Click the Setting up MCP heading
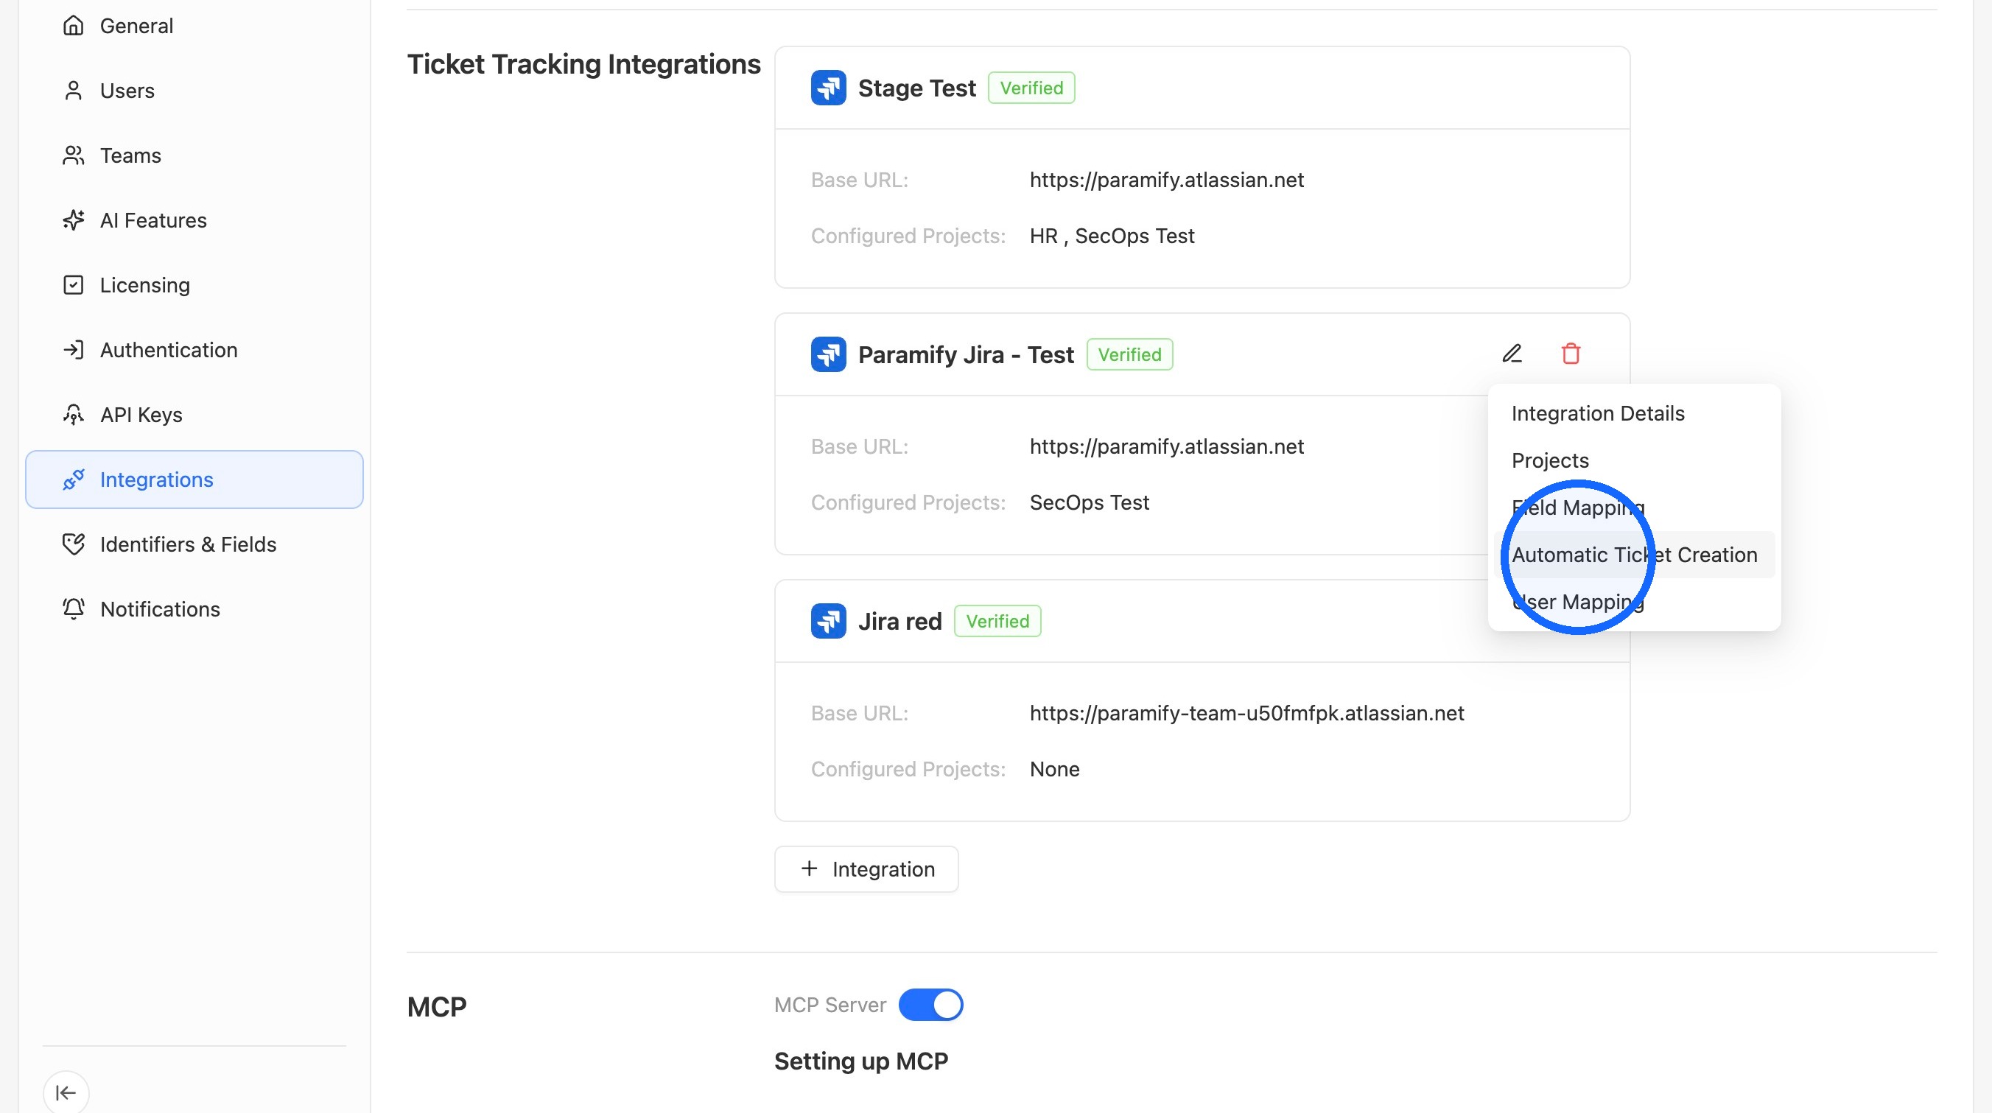Screen dimensions: 1992x1113 pyautogui.click(x=860, y=1061)
